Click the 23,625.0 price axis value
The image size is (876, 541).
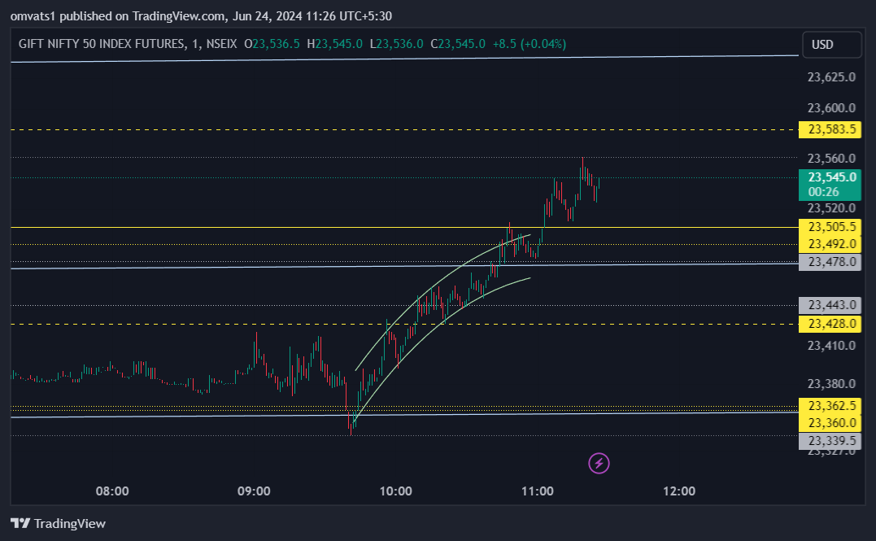[831, 77]
